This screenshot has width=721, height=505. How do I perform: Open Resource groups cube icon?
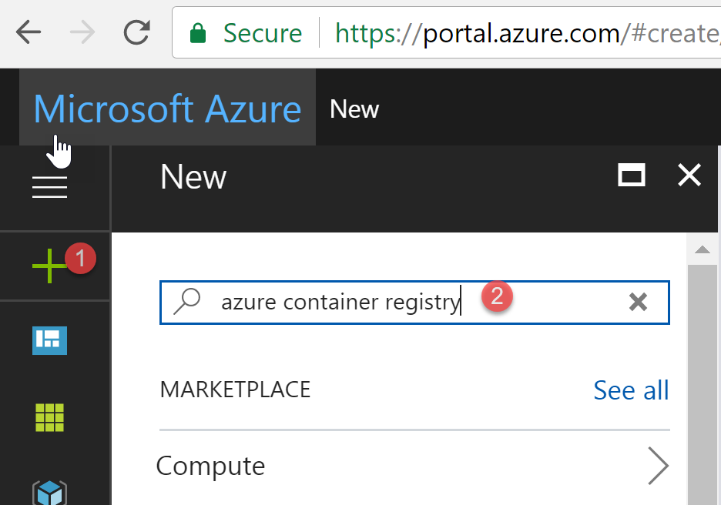pyautogui.click(x=49, y=493)
